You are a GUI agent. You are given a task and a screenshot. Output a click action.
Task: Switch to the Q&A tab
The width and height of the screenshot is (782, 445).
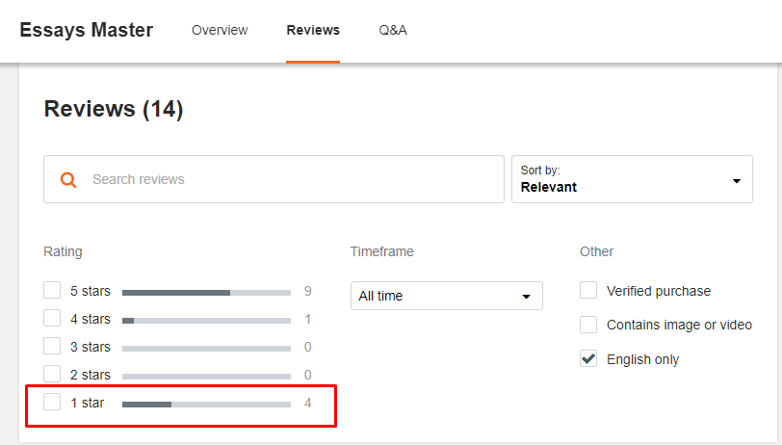(x=393, y=30)
